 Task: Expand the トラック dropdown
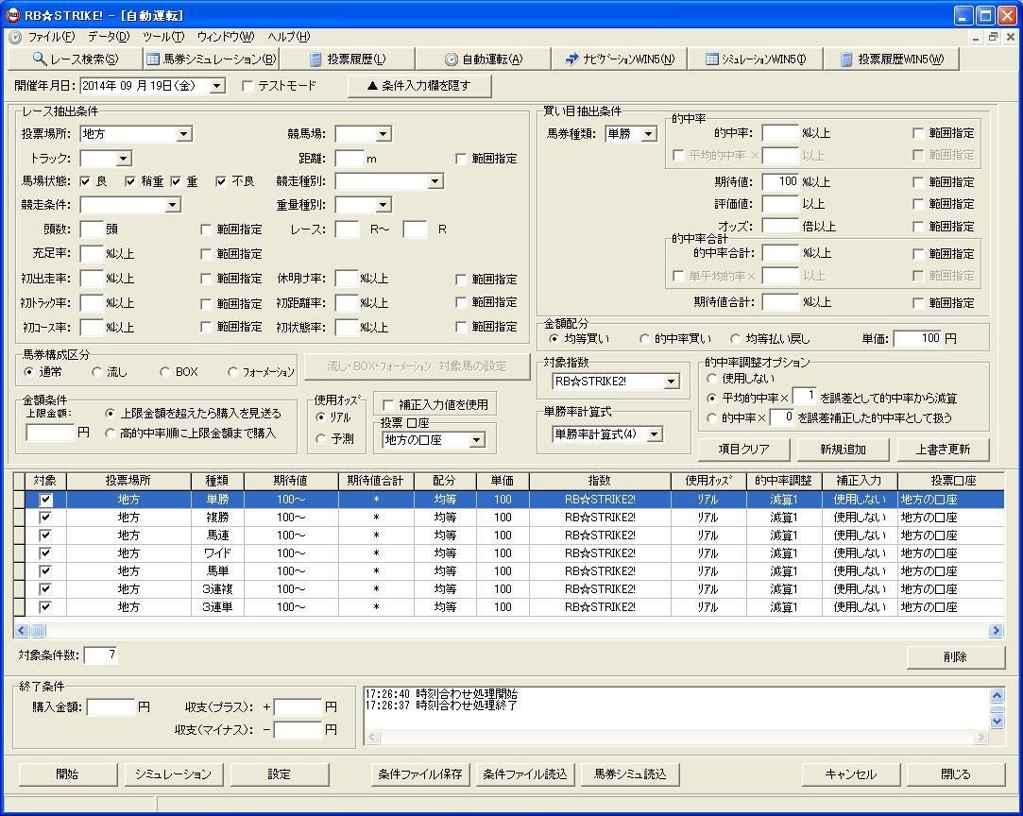(124, 159)
